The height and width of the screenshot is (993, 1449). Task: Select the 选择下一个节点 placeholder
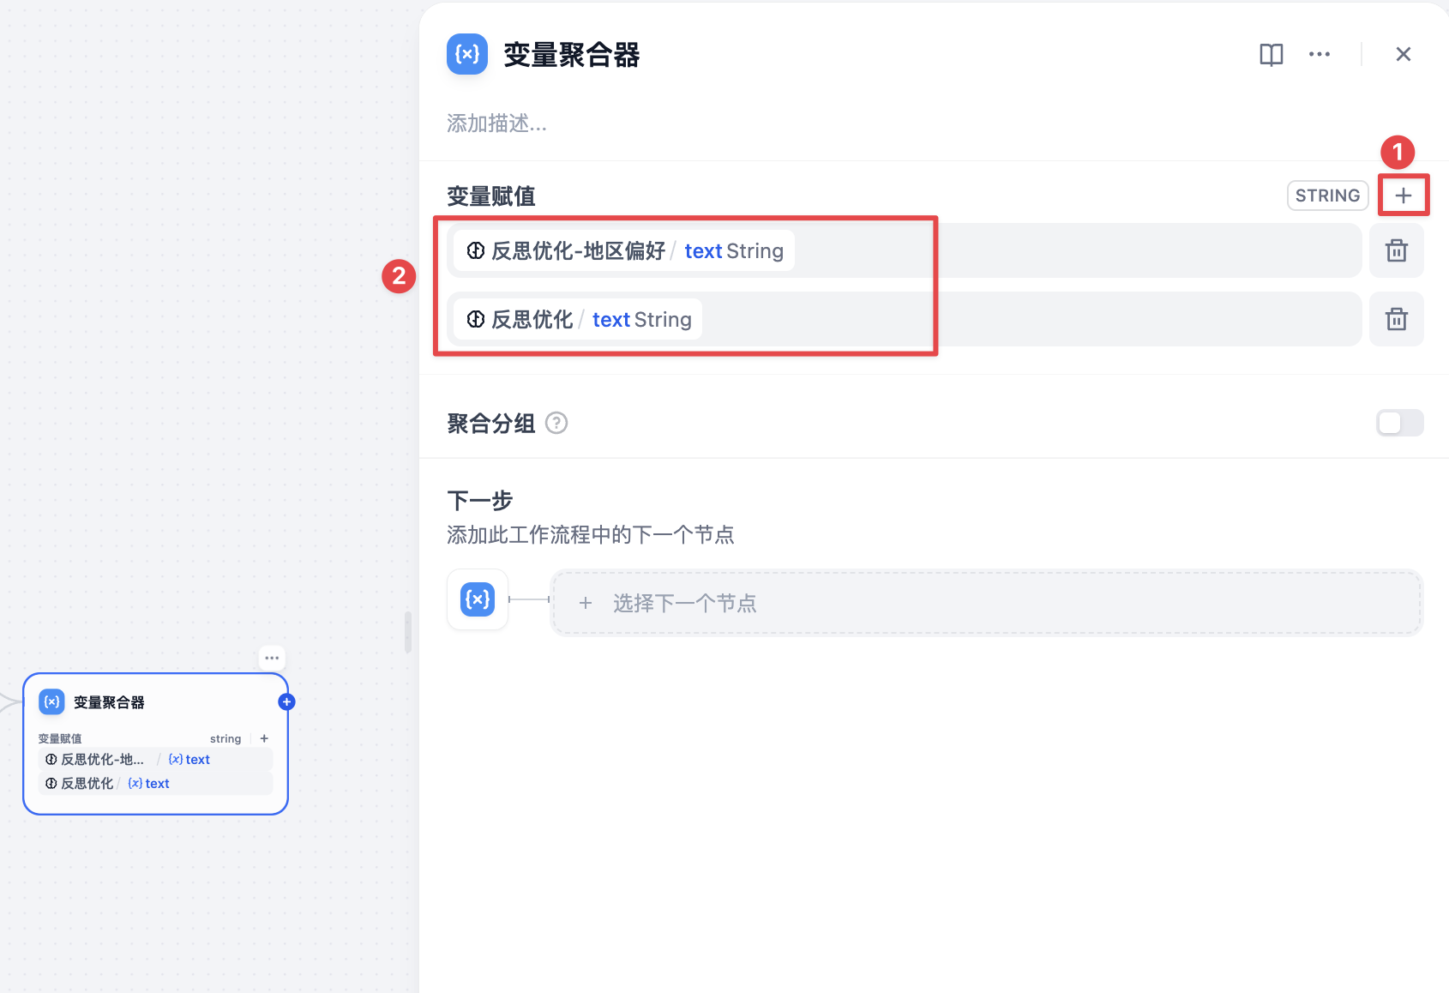pos(986,603)
